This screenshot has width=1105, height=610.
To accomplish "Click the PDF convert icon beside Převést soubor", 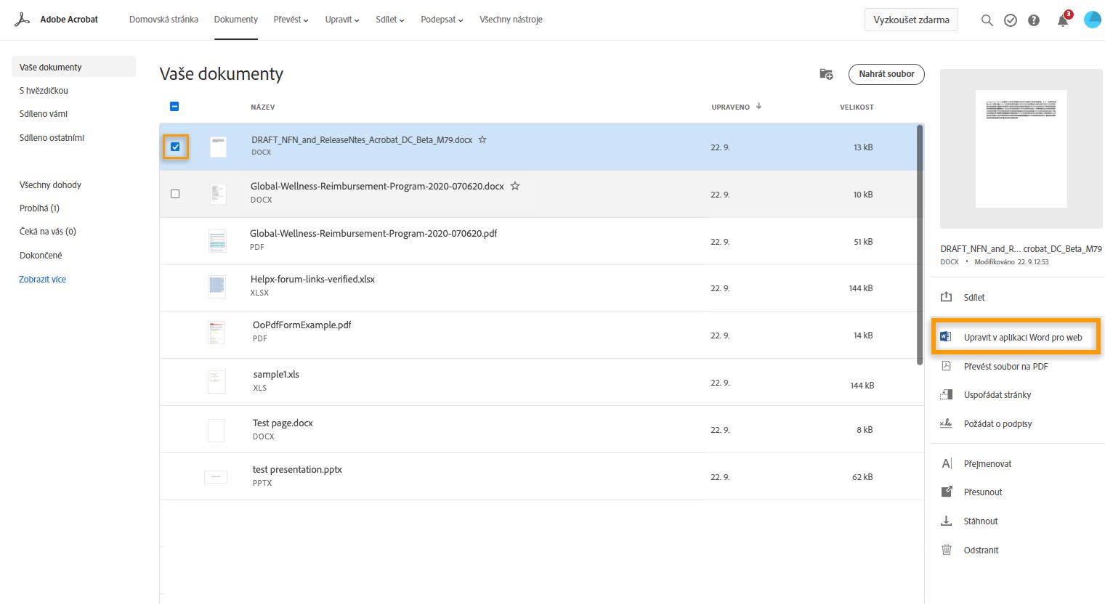I will click(946, 366).
